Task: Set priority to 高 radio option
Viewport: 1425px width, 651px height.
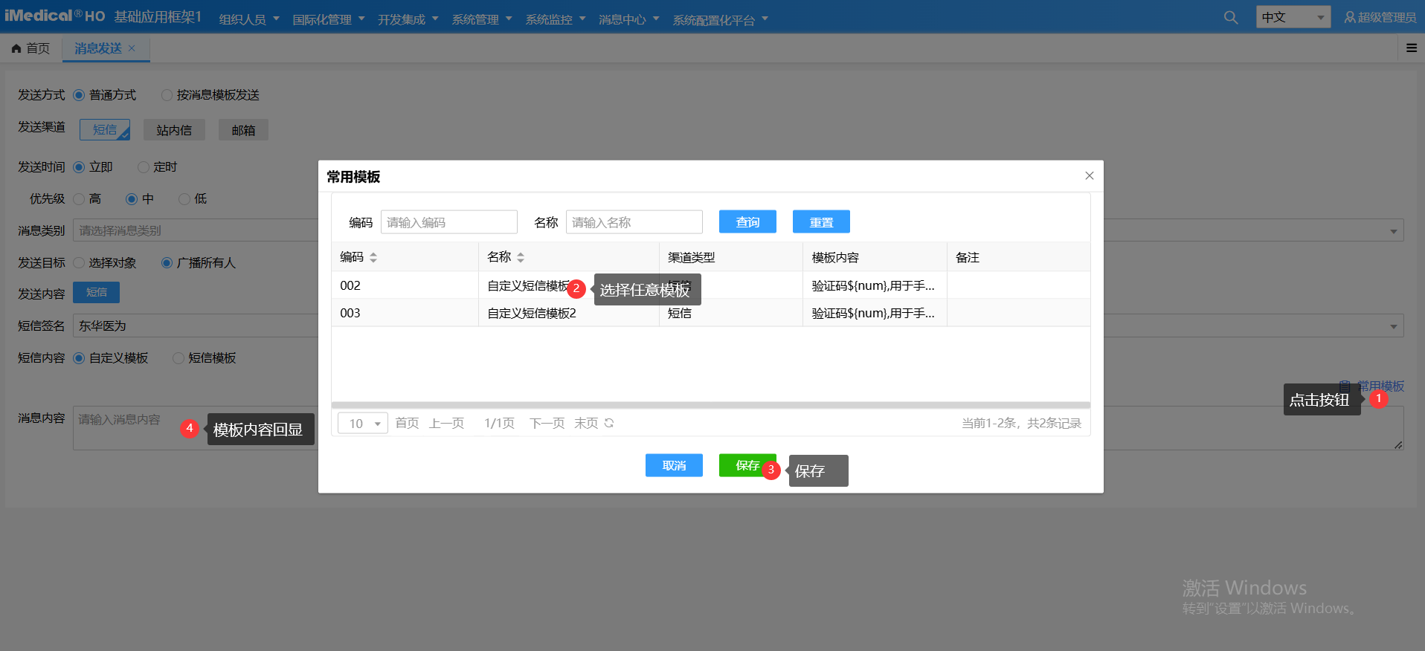Action: click(79, 199)
